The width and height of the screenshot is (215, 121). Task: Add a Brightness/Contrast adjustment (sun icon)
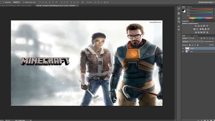pos(196,26)
